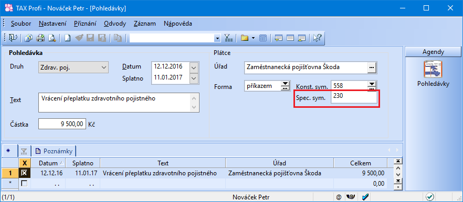Click the Splatno field showing 11.01.2017
This screenshot has width=463, height=202.
tap(171, 78)
